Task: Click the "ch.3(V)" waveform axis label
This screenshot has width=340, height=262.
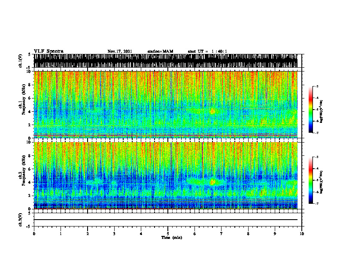Action: pyautogui.click(x=21, y=220)
